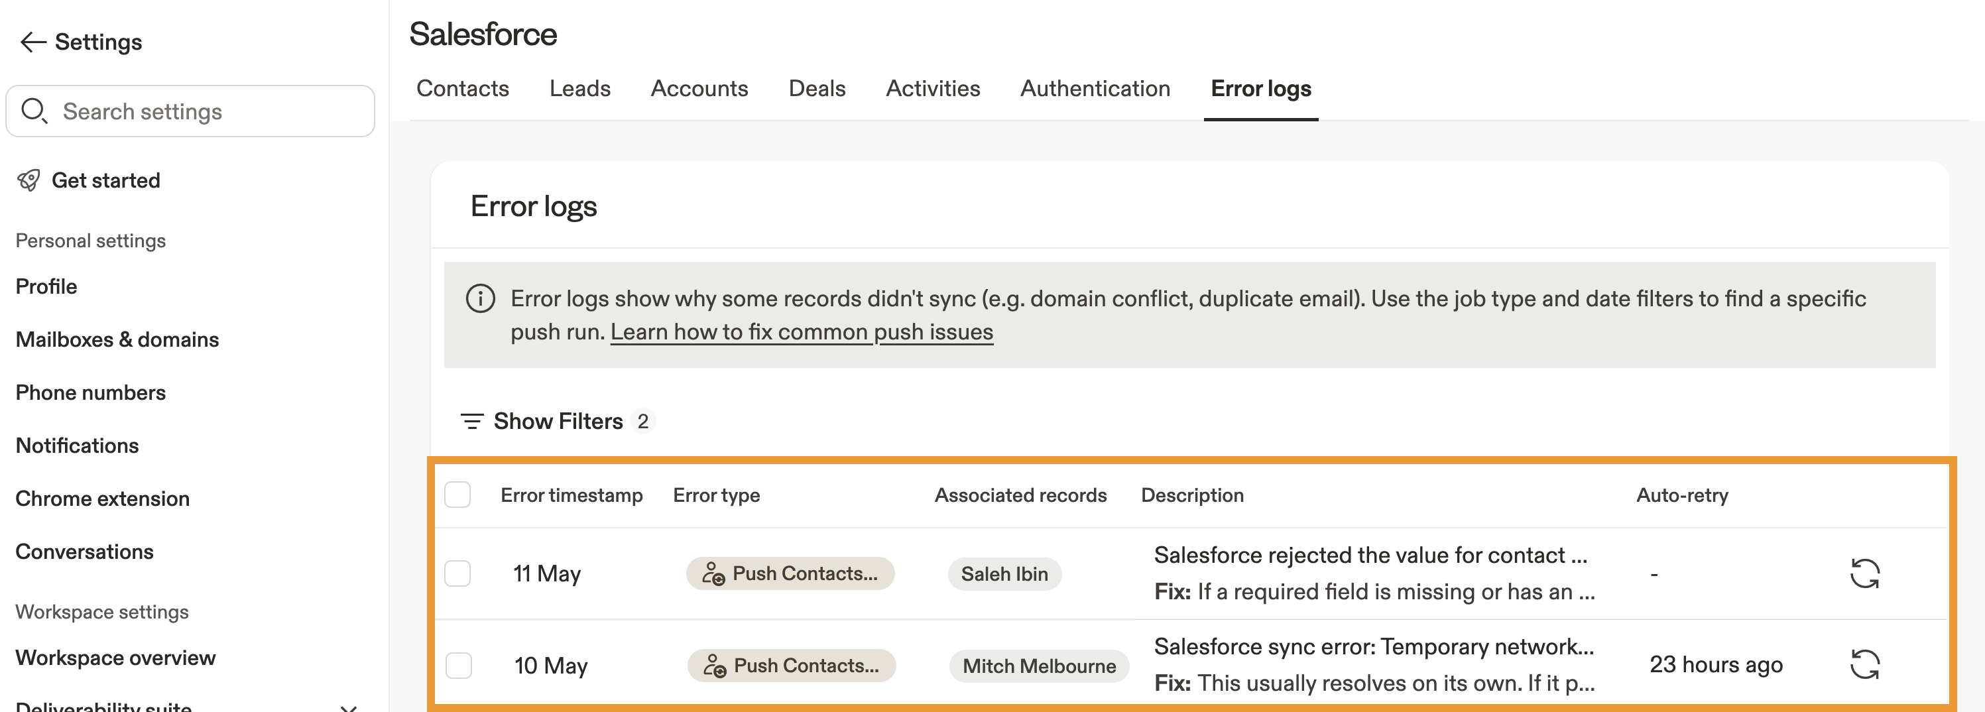Retry sync for the 11 May error
The height and width of the screenshot is (712, 1985).
(1865, 573)
